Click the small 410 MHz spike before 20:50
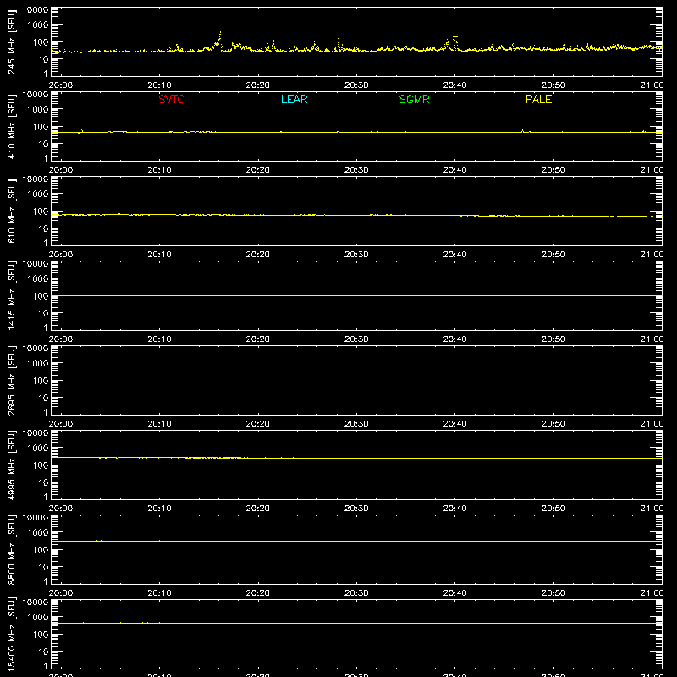677x677 pixels. pyautogui.click(x=522, y=130)
